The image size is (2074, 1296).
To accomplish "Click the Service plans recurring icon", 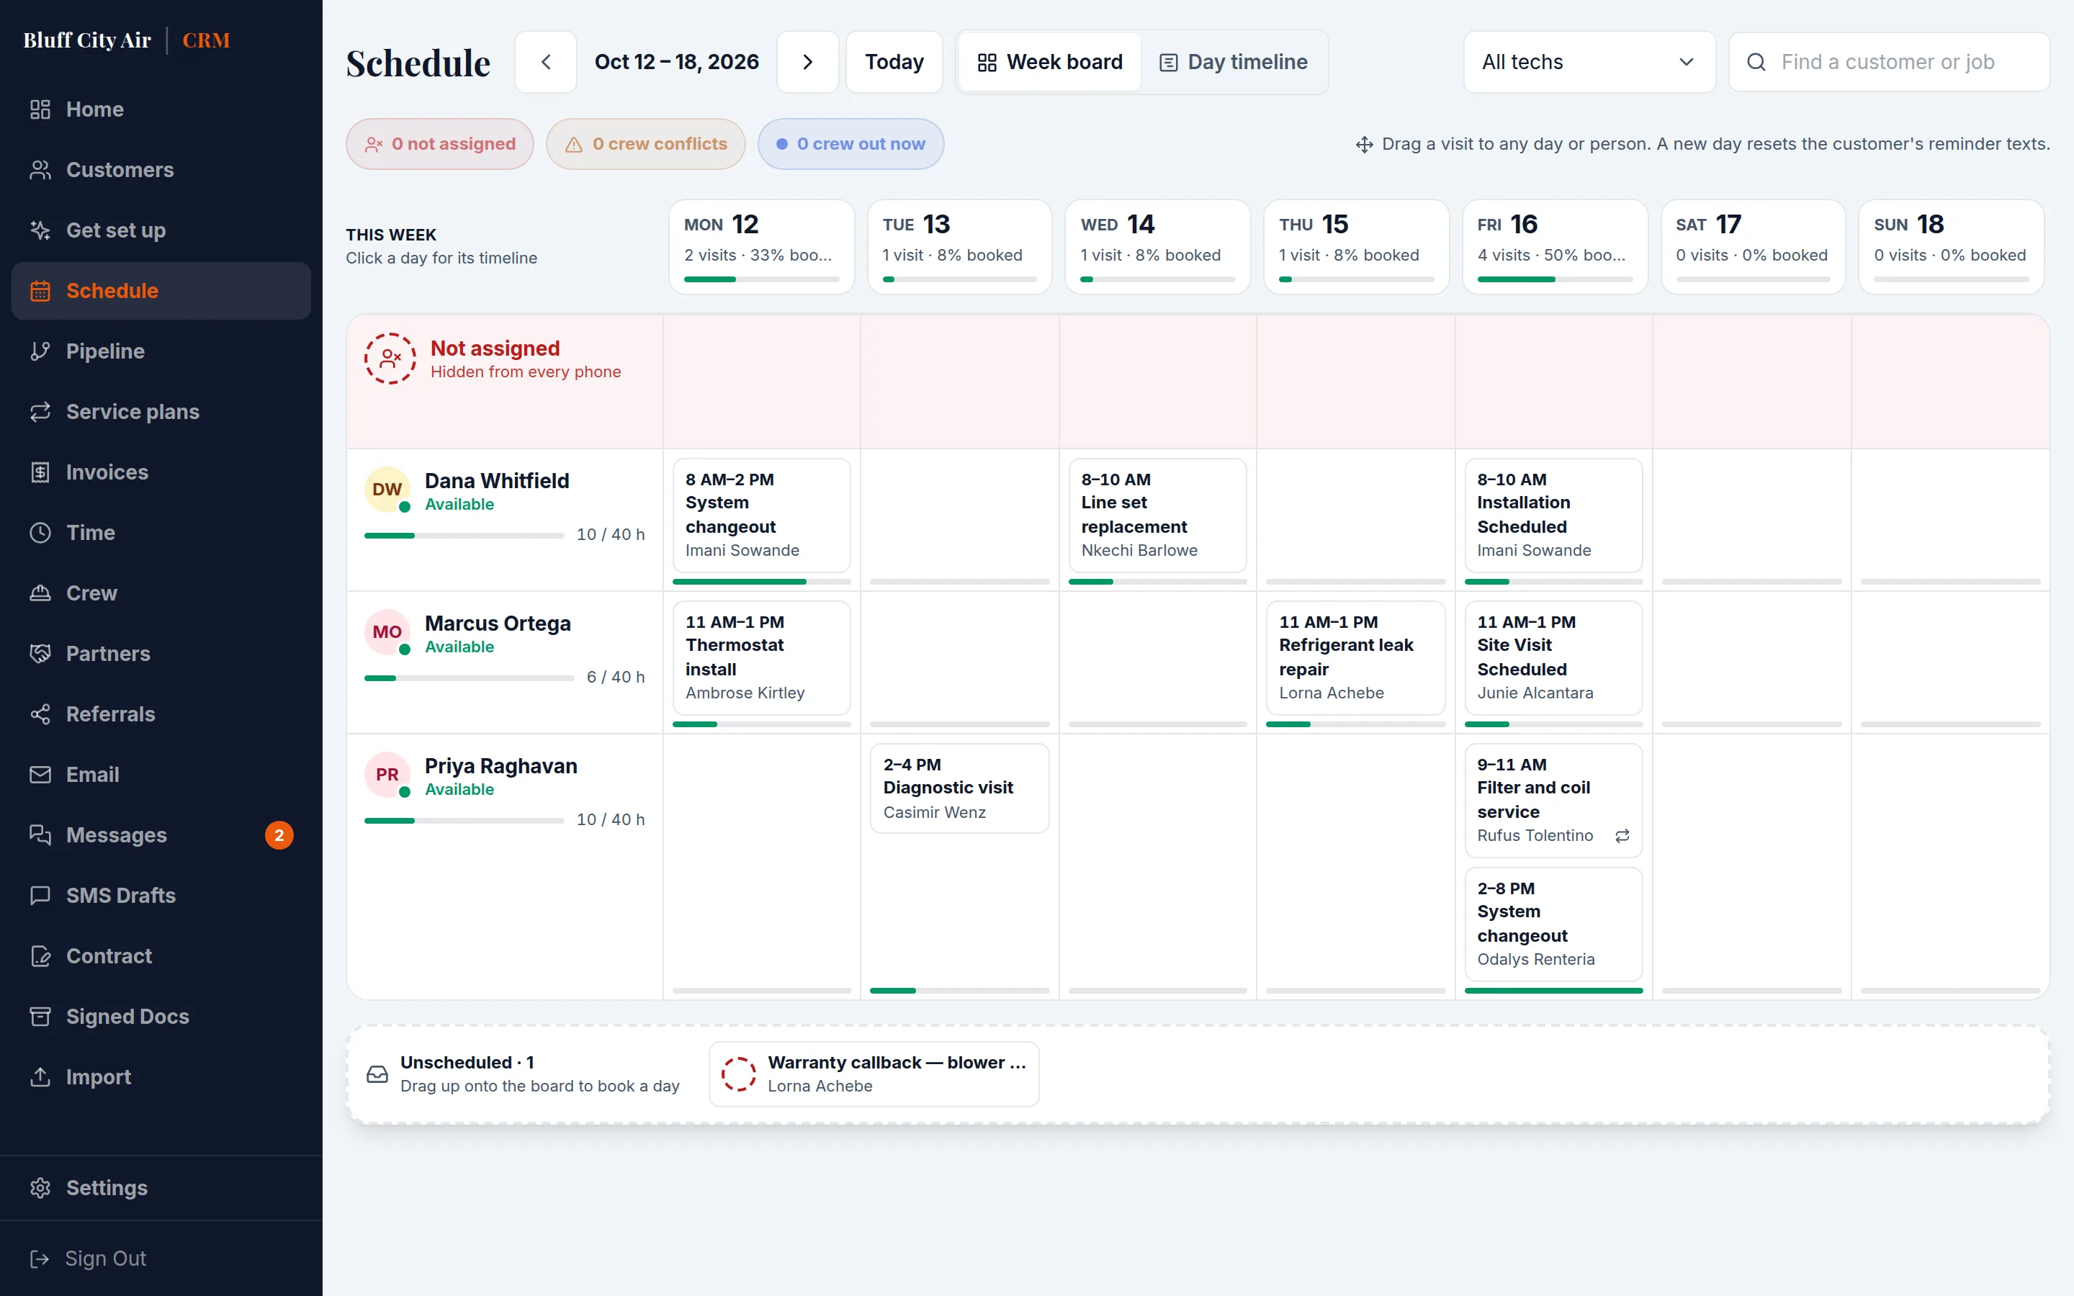I will click(x=40, y=411).
